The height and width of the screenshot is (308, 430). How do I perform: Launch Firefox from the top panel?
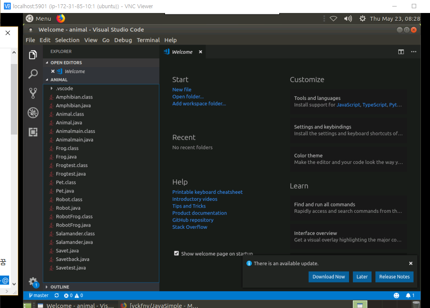(61, 18)
